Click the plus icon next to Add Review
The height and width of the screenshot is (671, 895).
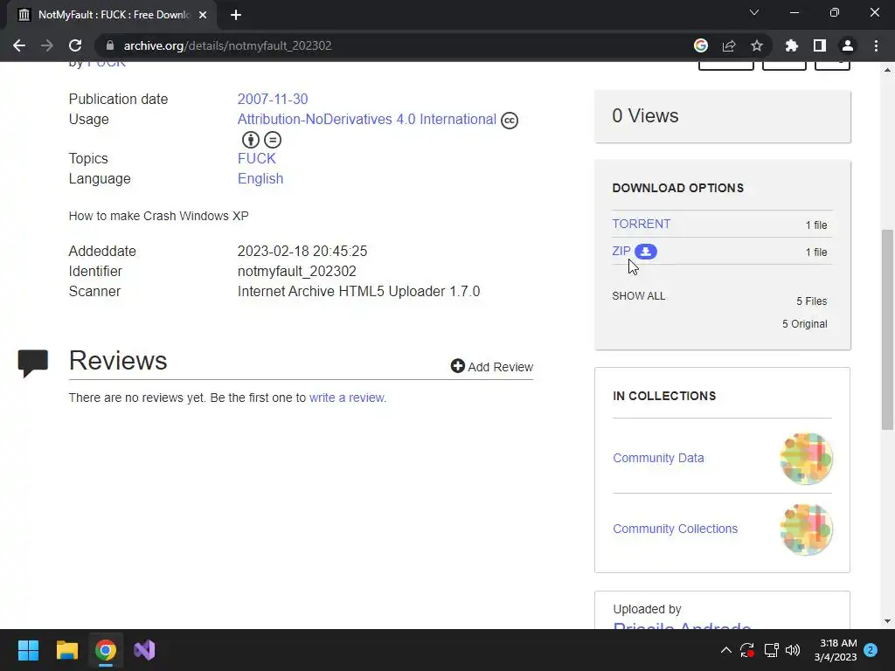pyautogui.click(x=457, y=366)
